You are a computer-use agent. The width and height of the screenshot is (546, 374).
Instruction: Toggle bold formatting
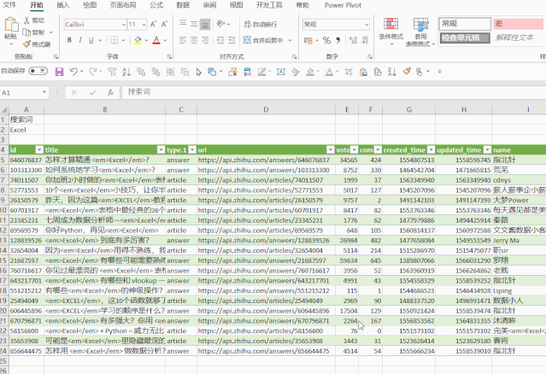click(69, 40)
